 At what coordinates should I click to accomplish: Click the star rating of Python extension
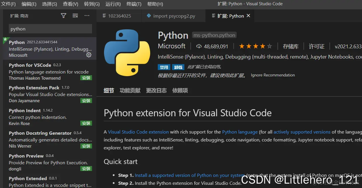255,46
